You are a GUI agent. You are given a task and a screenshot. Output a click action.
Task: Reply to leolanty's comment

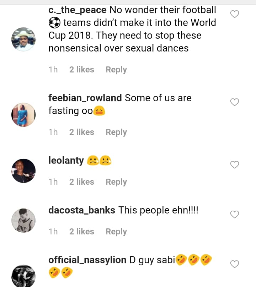coord(116,182)
